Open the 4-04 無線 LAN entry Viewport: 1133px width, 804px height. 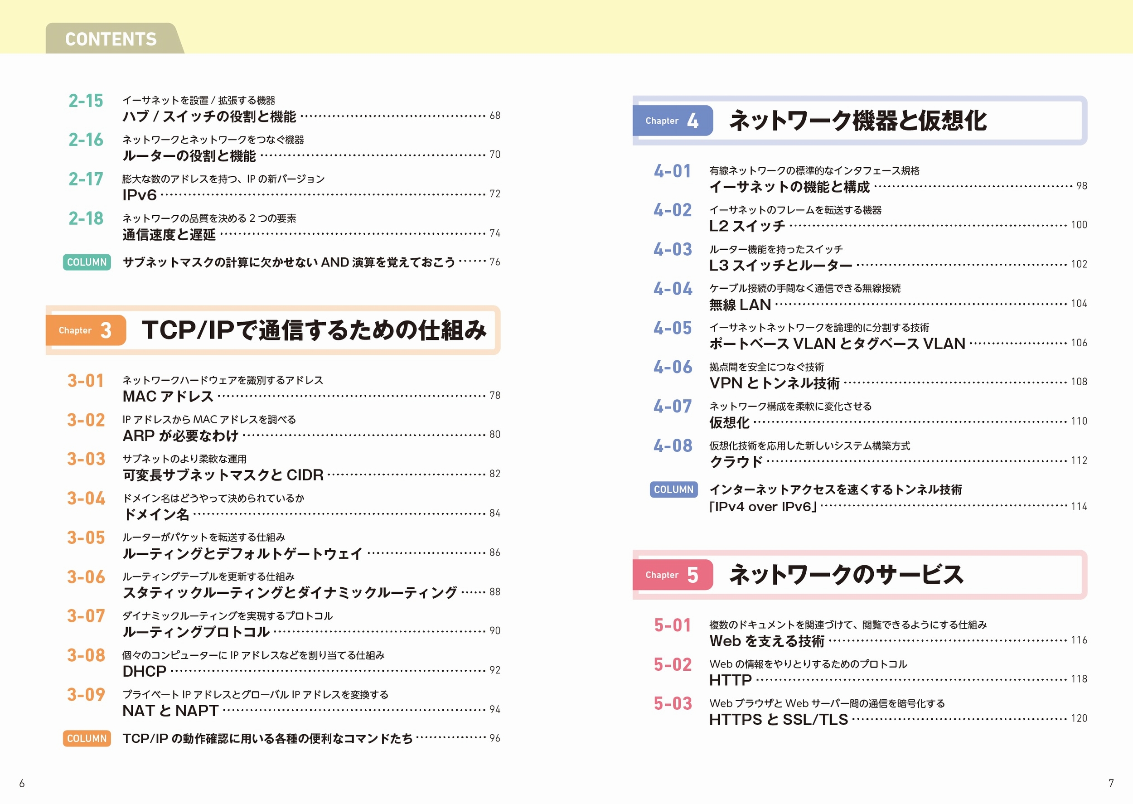click(x=871, y=296)
